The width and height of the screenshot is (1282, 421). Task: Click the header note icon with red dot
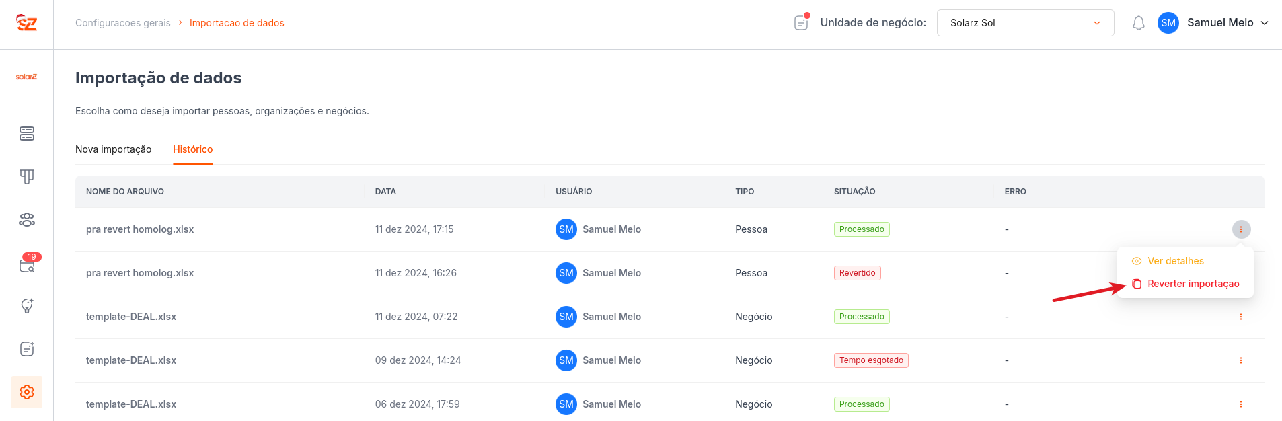(x=801, y=23)
